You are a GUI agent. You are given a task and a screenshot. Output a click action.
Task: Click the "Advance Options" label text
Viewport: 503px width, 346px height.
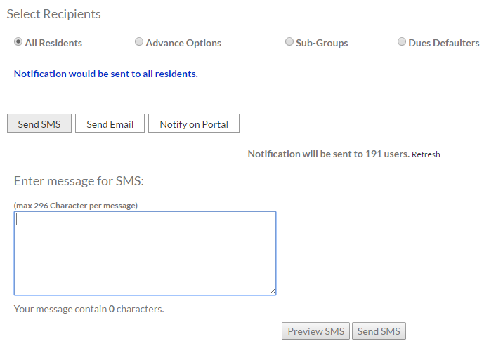[183, 43]
